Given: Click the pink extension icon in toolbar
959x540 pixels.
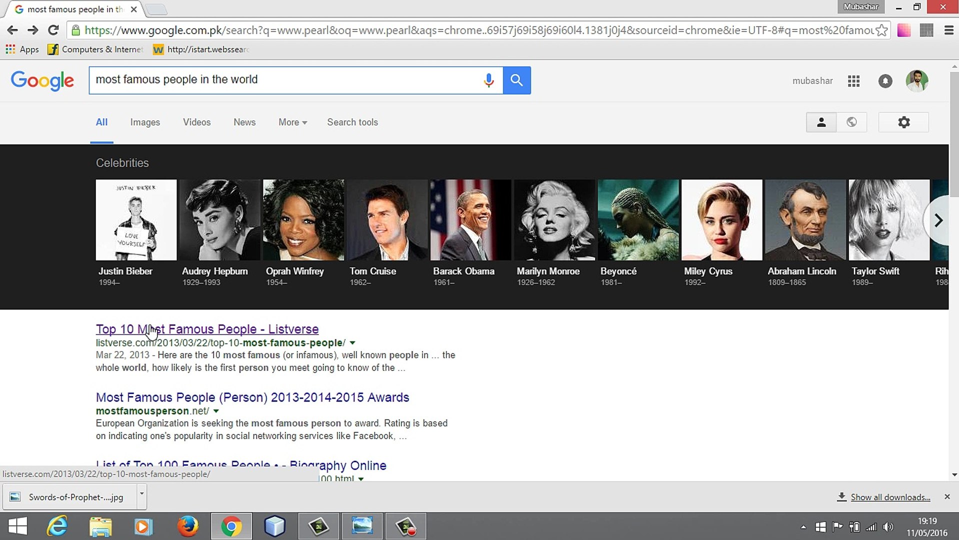Looking at the screenshot, I should click(x=904, y=30).
